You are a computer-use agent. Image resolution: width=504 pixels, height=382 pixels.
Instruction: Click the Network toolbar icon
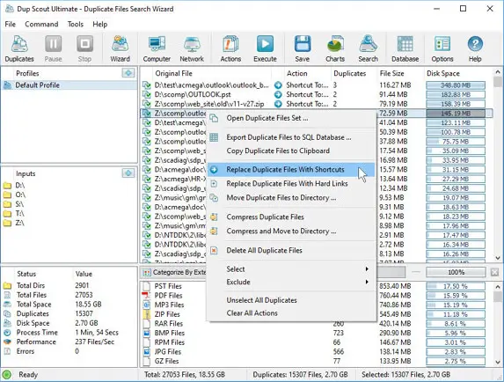tap(192, 44)
